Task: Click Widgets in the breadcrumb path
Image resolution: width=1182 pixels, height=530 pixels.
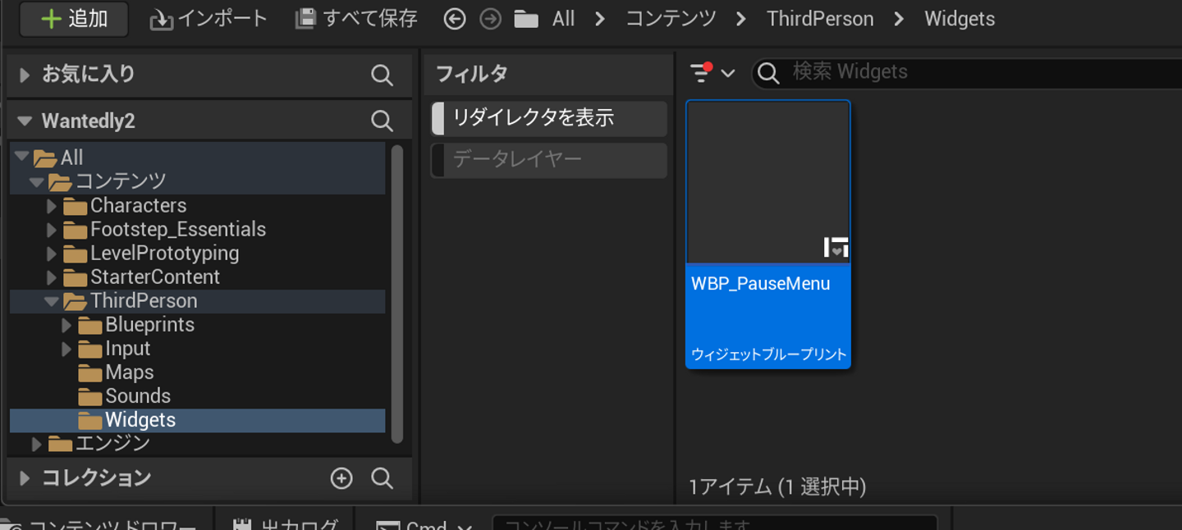Action: click(x=960, y=19)
